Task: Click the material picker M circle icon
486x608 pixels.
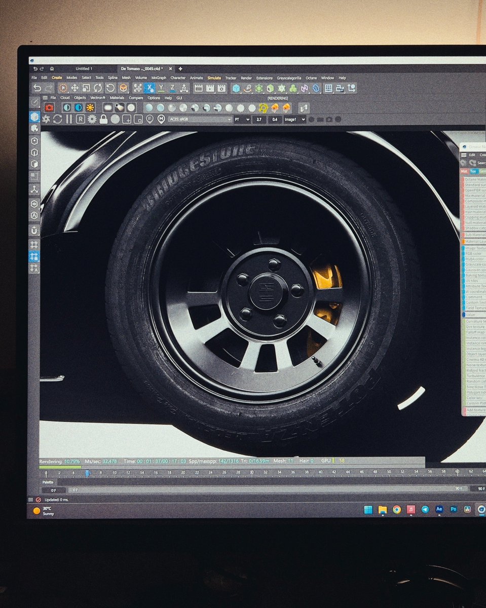Action: (x=161, y=119)
